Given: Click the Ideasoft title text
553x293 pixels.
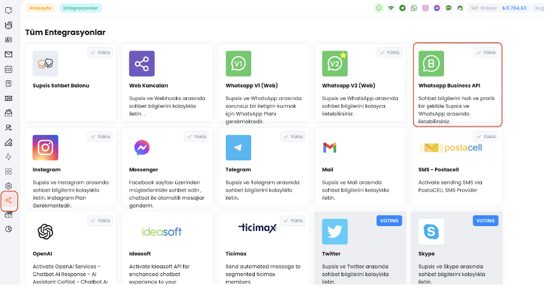Looking at the screenshot, I should click(x=140, y=253).
